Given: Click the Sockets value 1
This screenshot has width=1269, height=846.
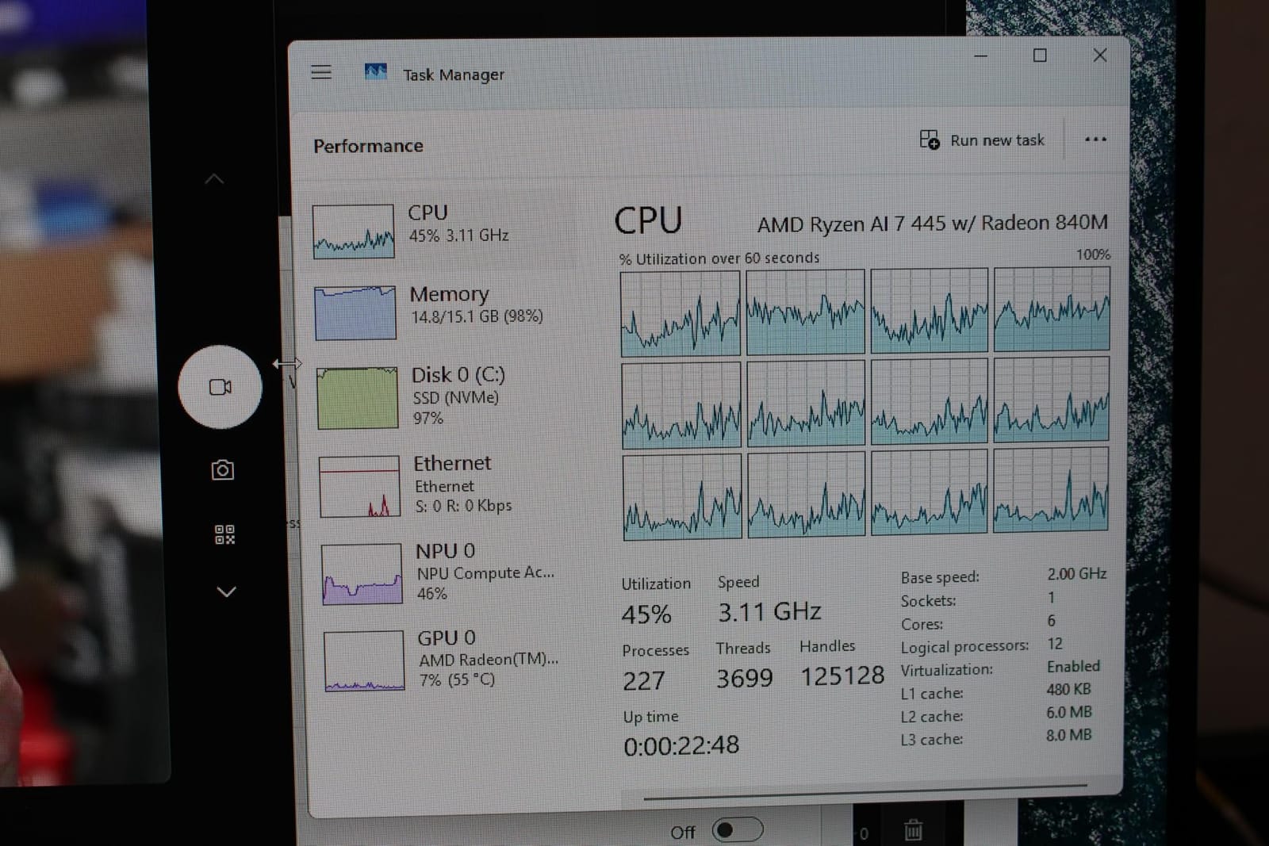Looking at the screenshot, I should click(x=1051, y=597).
